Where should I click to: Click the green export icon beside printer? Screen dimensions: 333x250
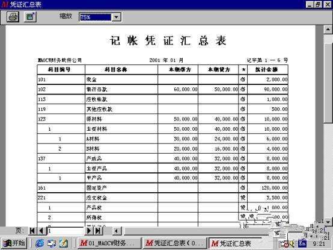point(30,17)
